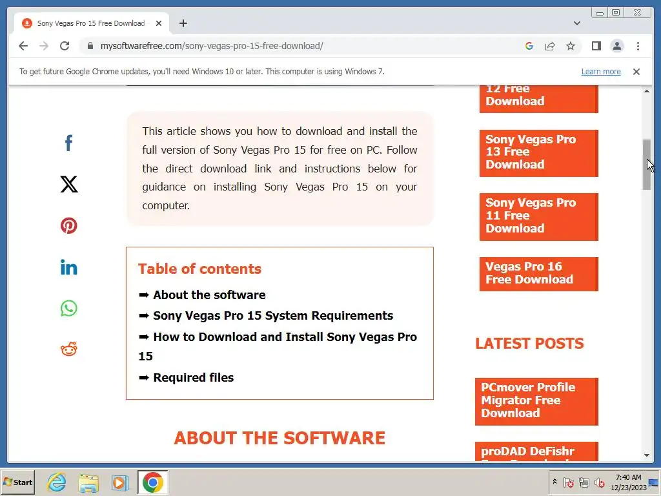Share the article on Reddit
This screenshot has width=661, height=496.
coord(68,349)
